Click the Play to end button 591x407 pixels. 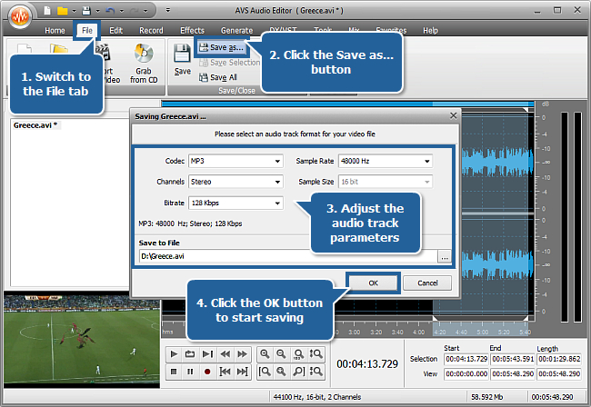pos(207,354)
